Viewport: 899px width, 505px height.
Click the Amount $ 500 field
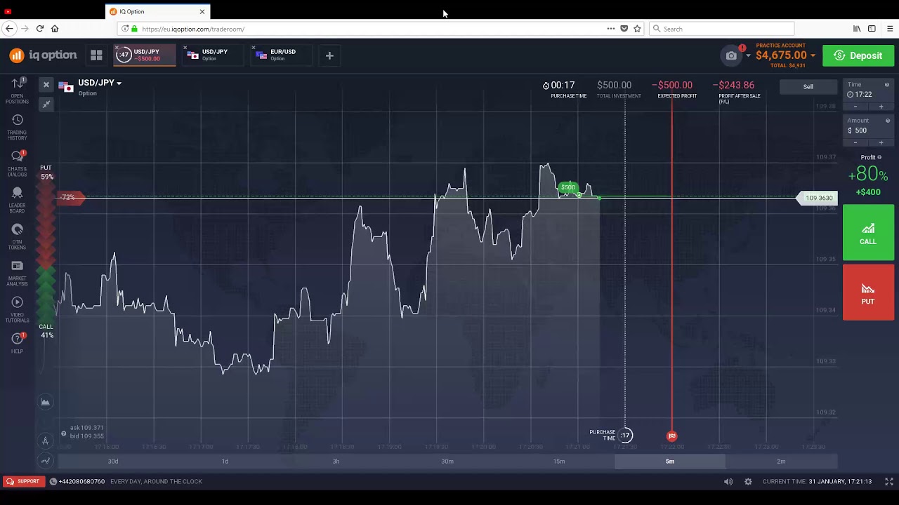(x=868, y=126)
